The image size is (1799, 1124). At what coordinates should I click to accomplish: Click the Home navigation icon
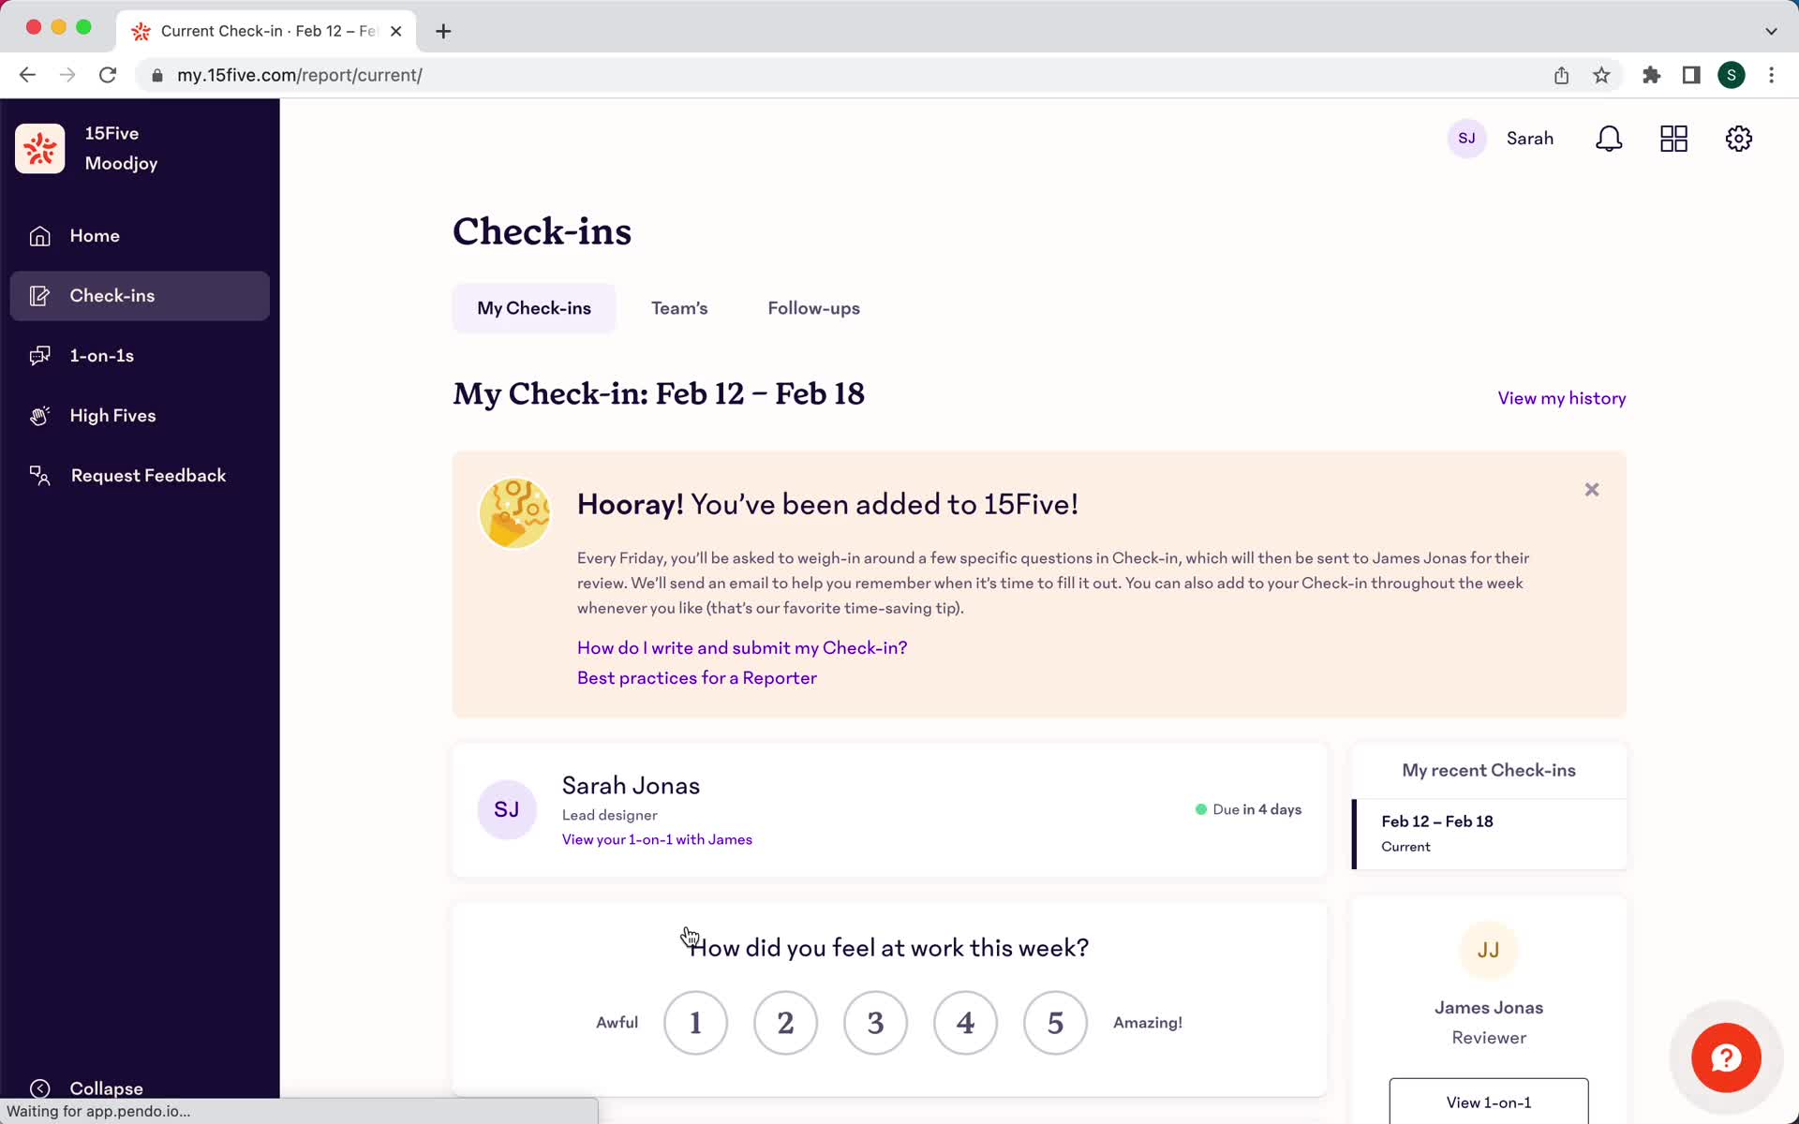tap(40, 236)
